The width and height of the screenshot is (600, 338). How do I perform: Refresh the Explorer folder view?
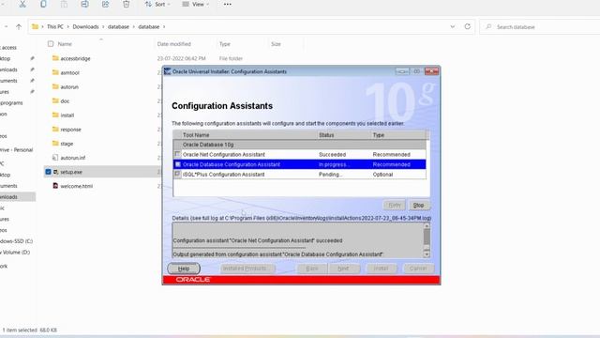tap(467, 26)
